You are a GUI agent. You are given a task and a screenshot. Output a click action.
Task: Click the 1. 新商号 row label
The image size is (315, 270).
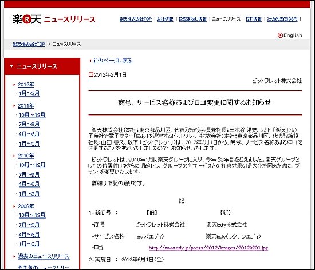[103, 213]
